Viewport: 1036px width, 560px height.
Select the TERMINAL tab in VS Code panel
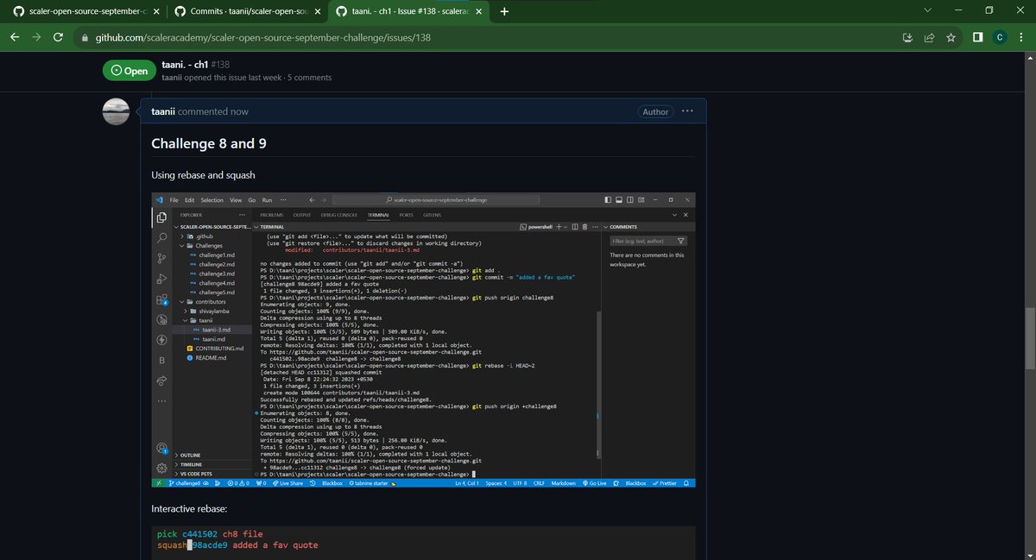tap(377, 214)
